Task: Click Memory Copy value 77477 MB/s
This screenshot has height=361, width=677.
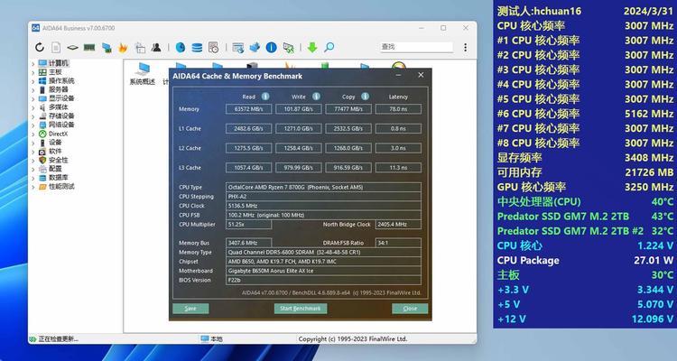Action: click(x=348, y=109)
